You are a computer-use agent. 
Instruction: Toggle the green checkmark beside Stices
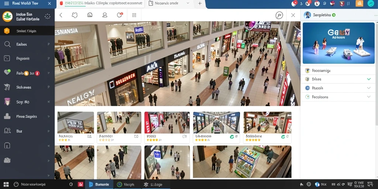369,79
